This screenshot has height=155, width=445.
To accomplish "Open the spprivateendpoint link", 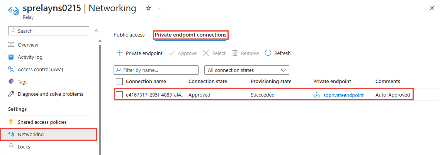I will click(x=343, y=95).
